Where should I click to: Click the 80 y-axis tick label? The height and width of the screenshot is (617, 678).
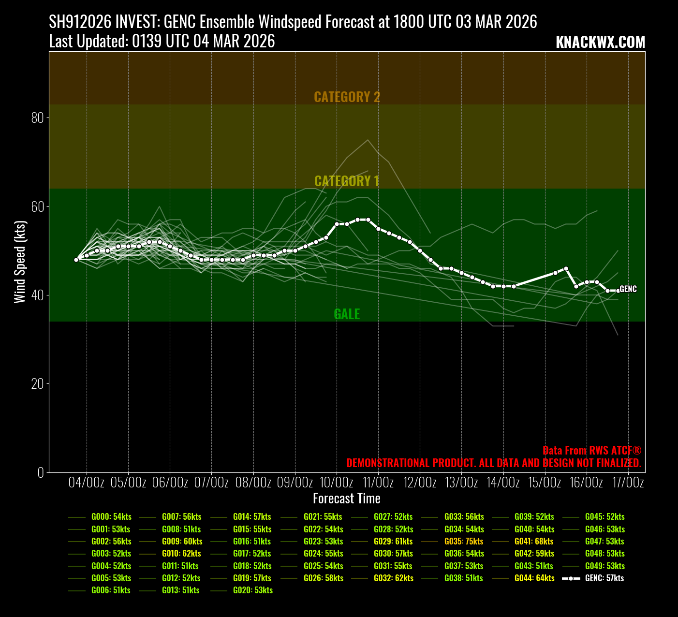click(x=37, y=118)
